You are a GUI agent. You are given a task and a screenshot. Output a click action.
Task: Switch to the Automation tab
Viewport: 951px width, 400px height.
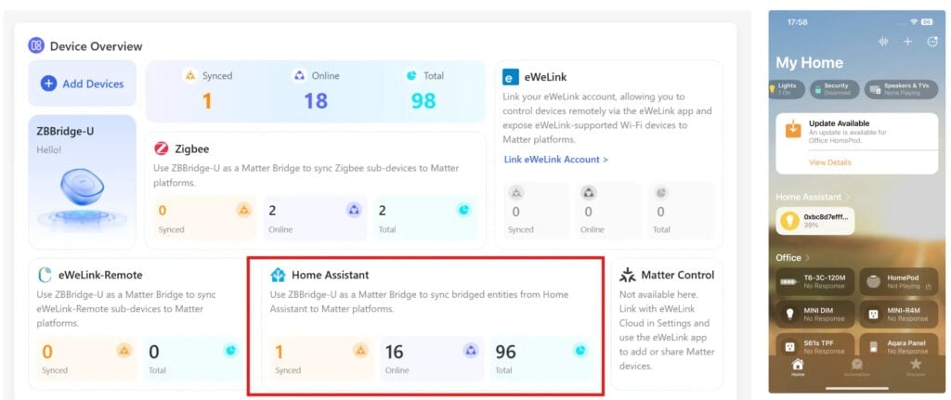click(x=857, y=368)
